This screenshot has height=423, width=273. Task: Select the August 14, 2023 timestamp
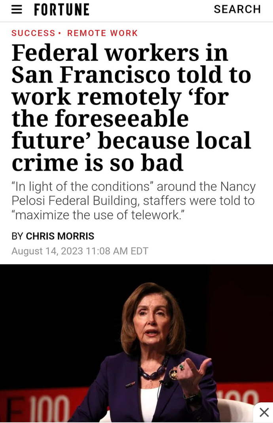point(80,251)
